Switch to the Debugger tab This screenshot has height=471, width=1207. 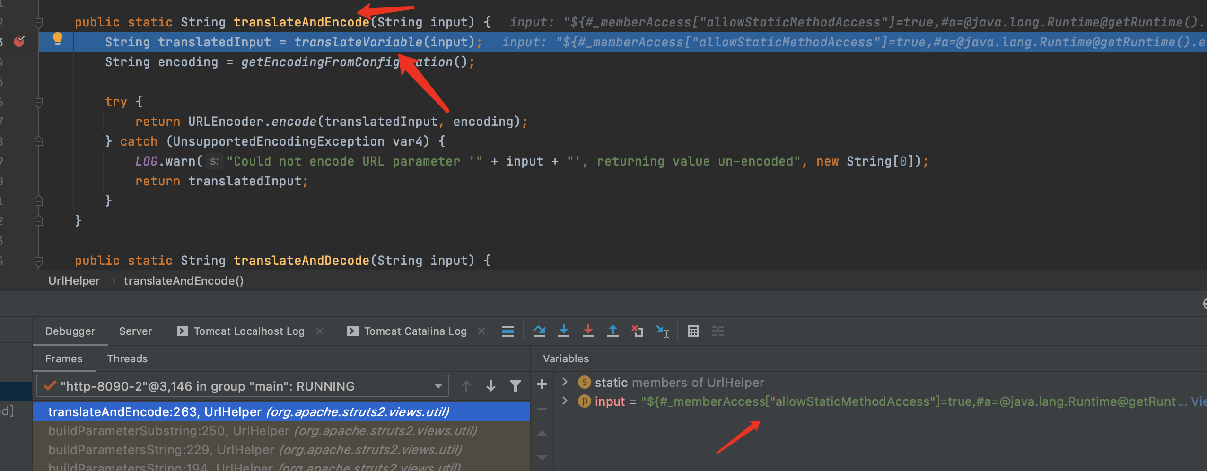pyautogui.click(x=70, y=331)
